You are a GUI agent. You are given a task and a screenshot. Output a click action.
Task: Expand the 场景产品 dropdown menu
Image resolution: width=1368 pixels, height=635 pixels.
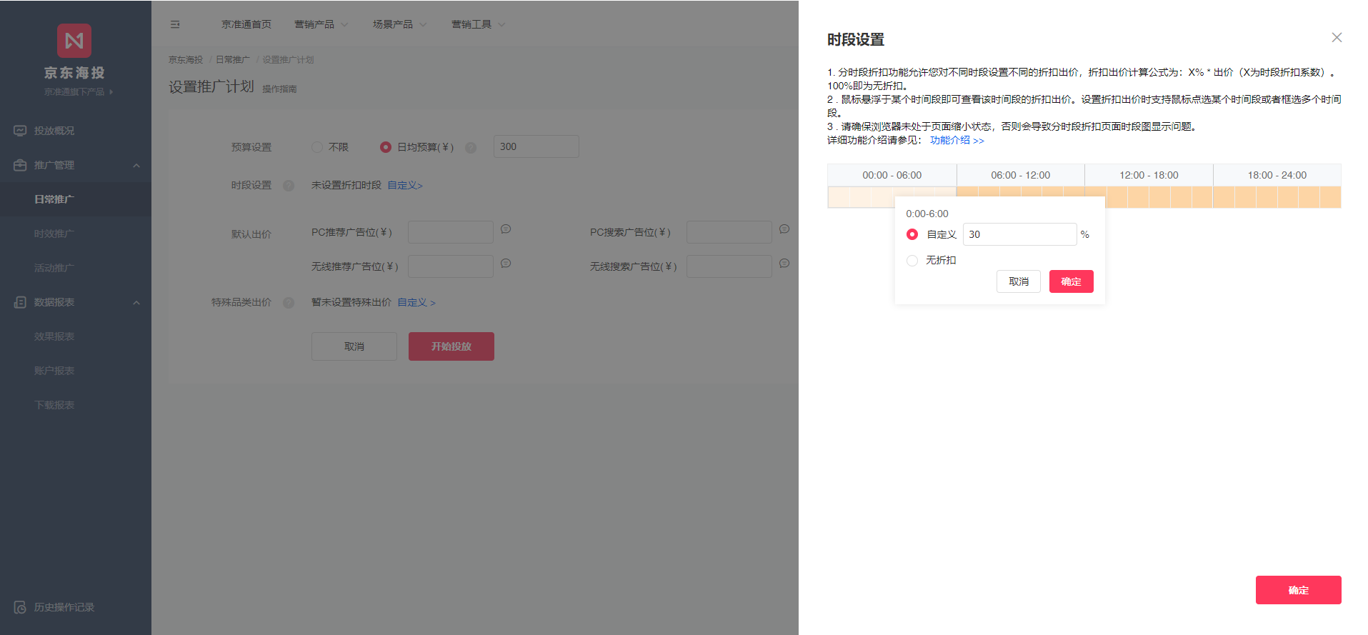coord(399,24)
